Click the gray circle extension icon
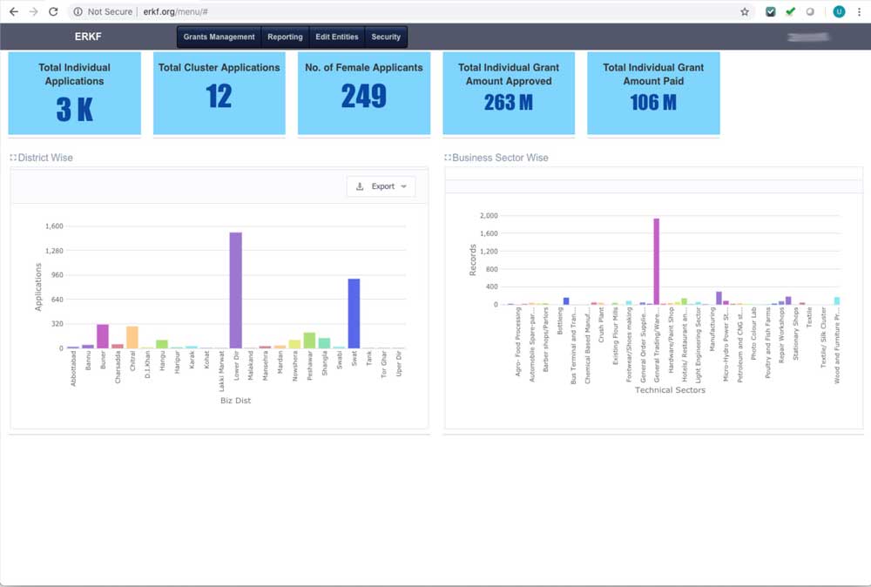 coord(810,11)
